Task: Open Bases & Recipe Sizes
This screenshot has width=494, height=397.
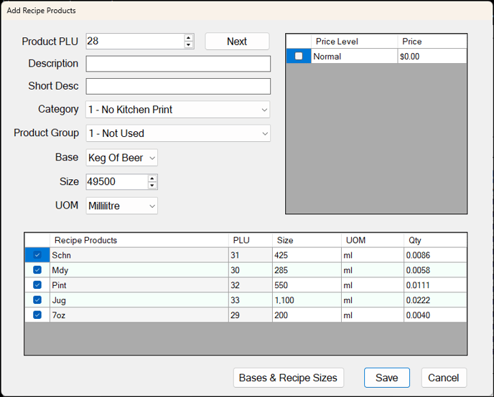Action: (289, 378)
